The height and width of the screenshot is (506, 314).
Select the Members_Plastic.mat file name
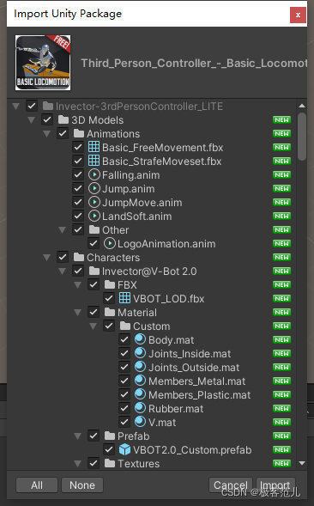point(199,394)
